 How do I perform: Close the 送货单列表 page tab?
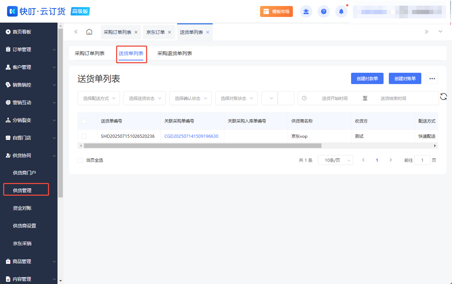(x=207, y=32)
